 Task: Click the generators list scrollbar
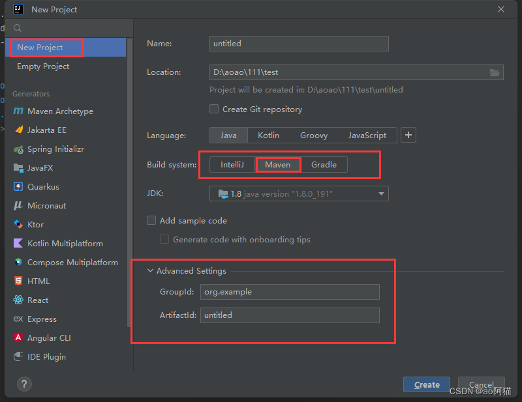(x=129, y=182)
